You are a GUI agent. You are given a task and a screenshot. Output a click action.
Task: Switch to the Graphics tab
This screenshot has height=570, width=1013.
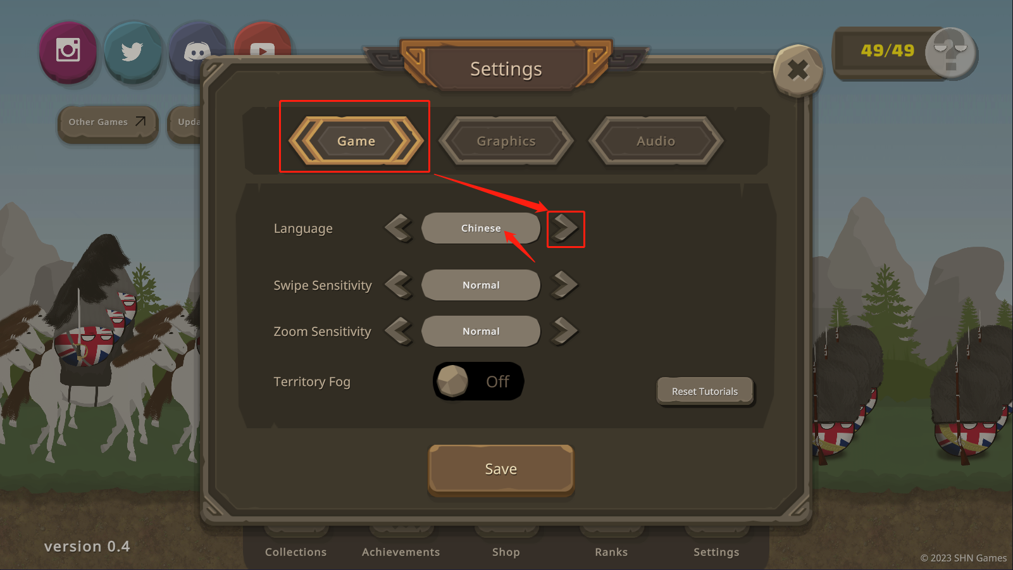tap(506, 140)
